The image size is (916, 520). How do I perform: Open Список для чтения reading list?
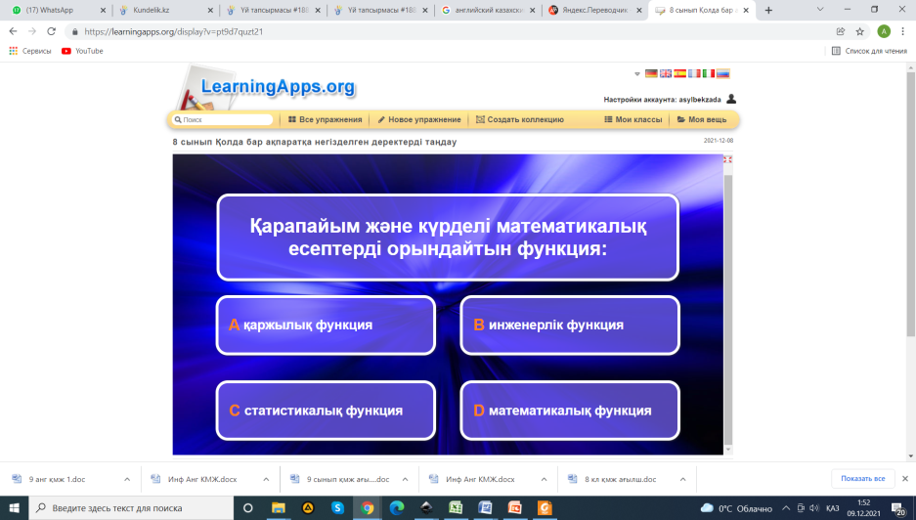click(869, 51)
